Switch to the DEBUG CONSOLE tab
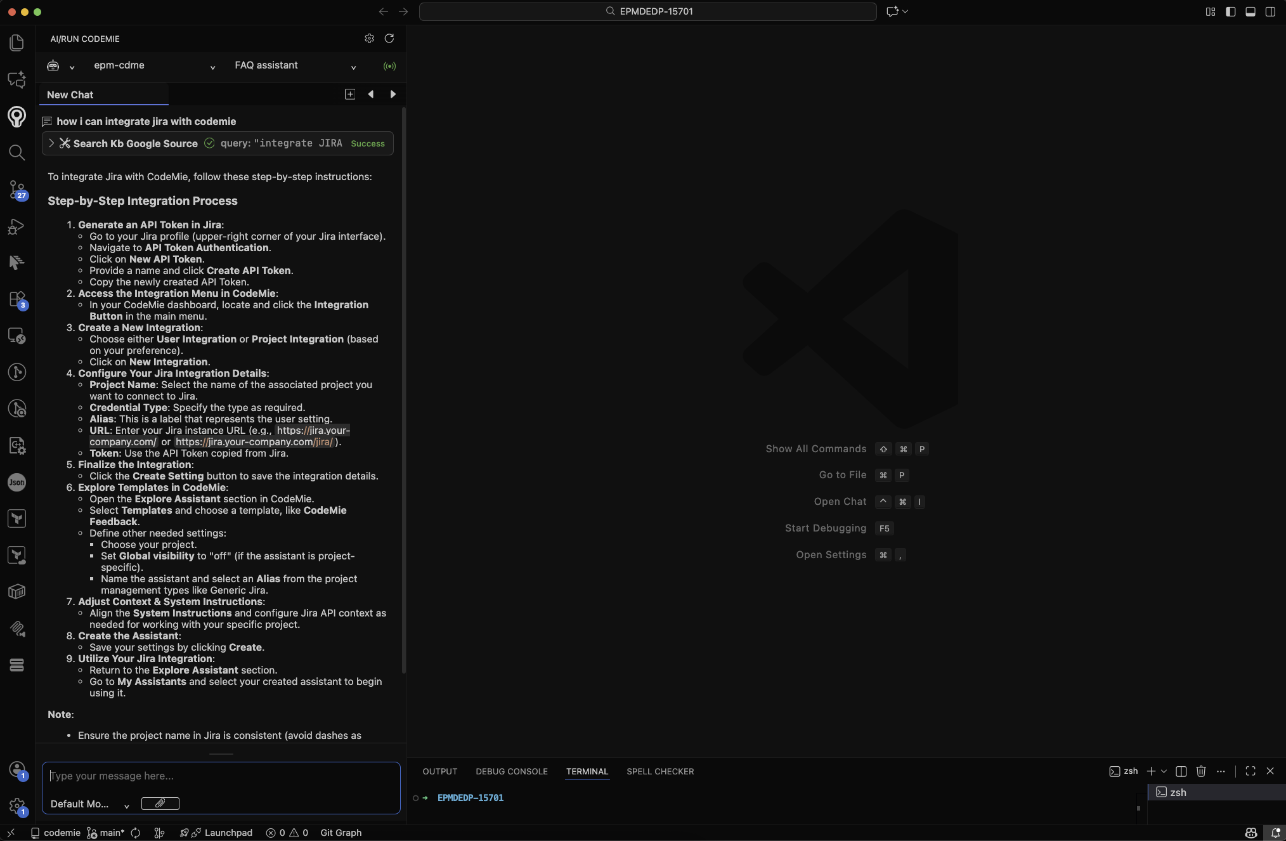Screen dimensions: 1286x841 [x=511, y=771]
